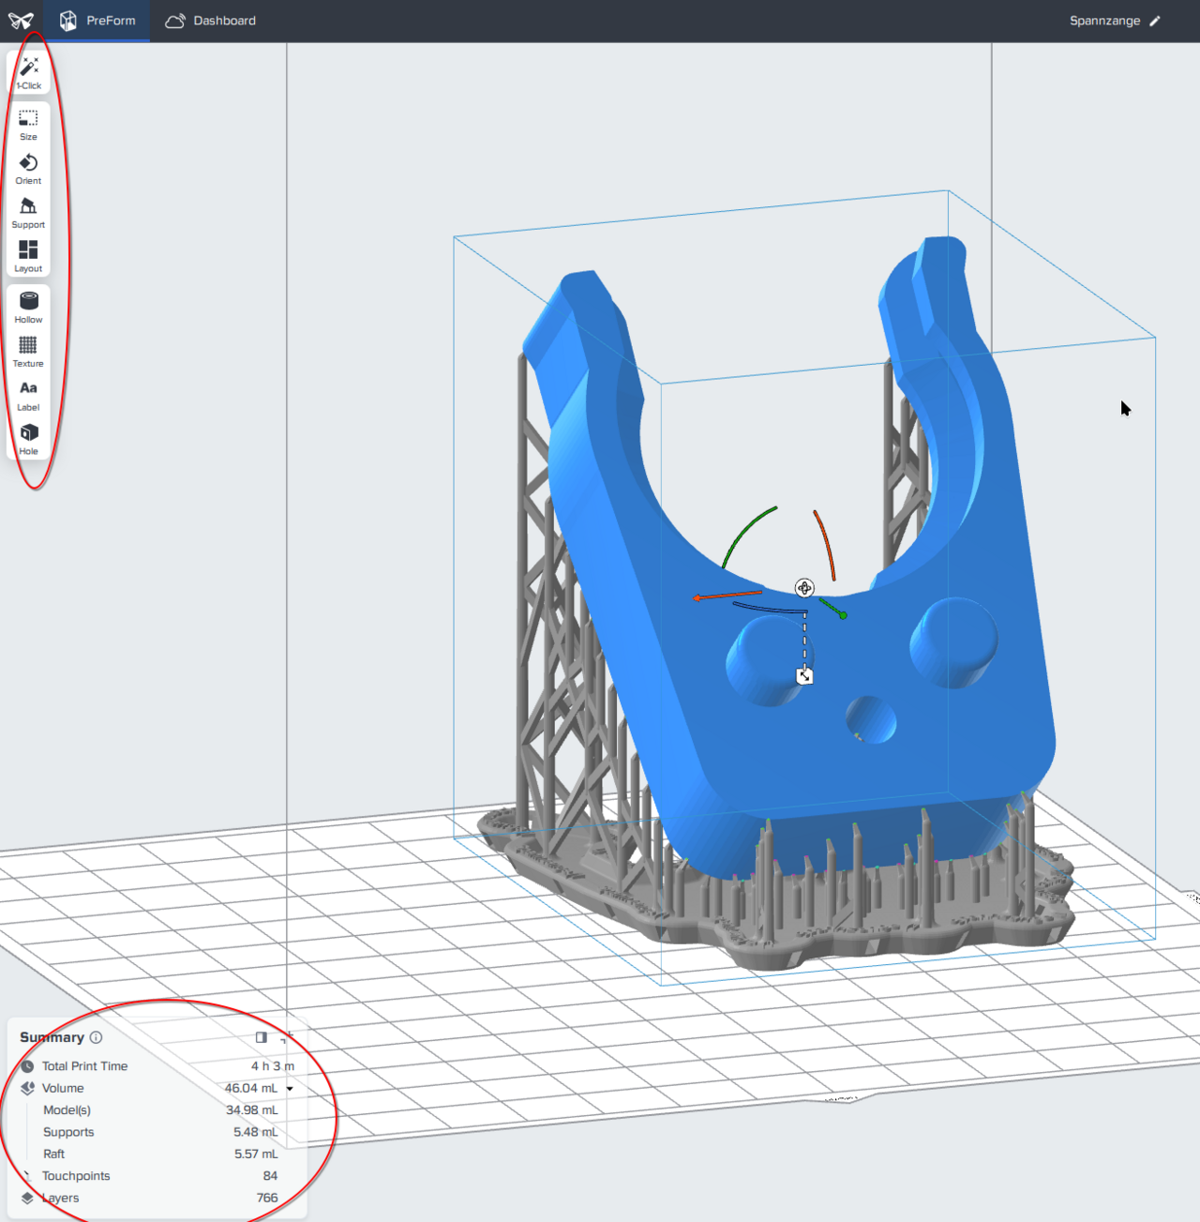Edit the Spannzange job name with the pencil
1200x1222 pixels.
pyautogui.click(x=1155, y=21)
